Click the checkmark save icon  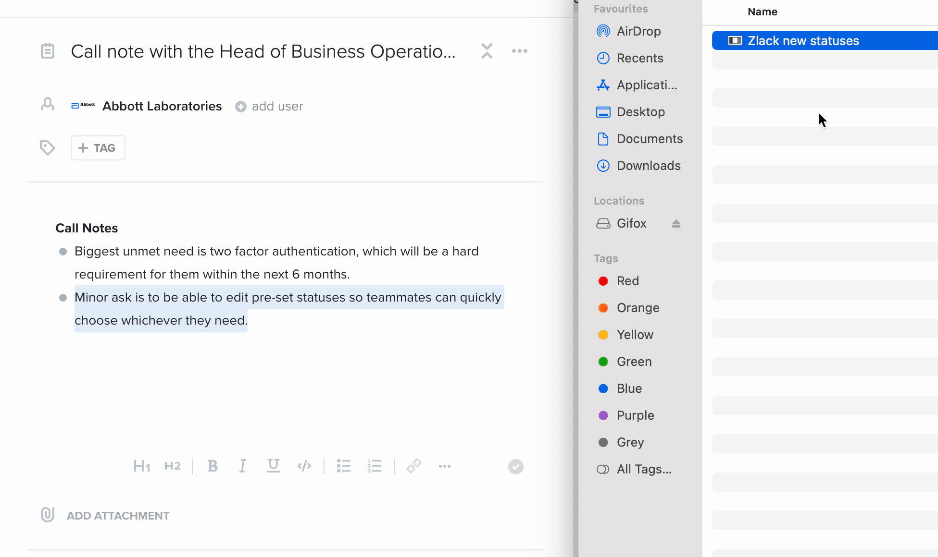click(x=516, y=467)
